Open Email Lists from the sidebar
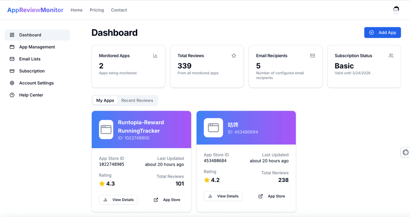Viewport: 410px width, 217px height. pos(30,59)
